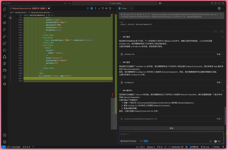
Task: Open src/App.tsx file card
Action: point(171,82)
